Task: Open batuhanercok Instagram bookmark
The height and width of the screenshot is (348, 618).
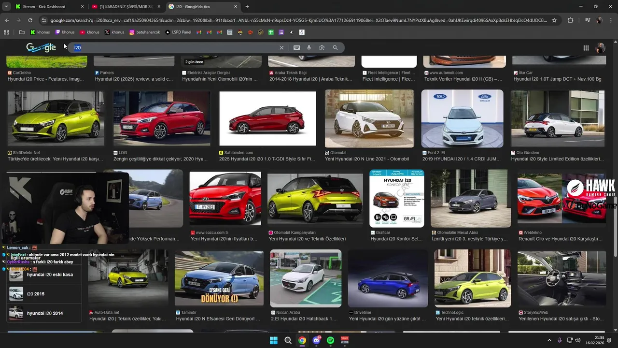Action: pyautogui.click(x=145, y=32)
